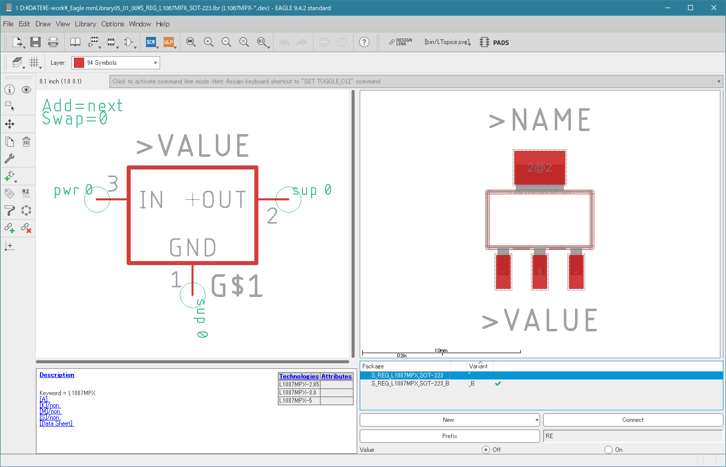Select the Delete trash tool
Screen dimensions: 726x467
pos(26,142)
